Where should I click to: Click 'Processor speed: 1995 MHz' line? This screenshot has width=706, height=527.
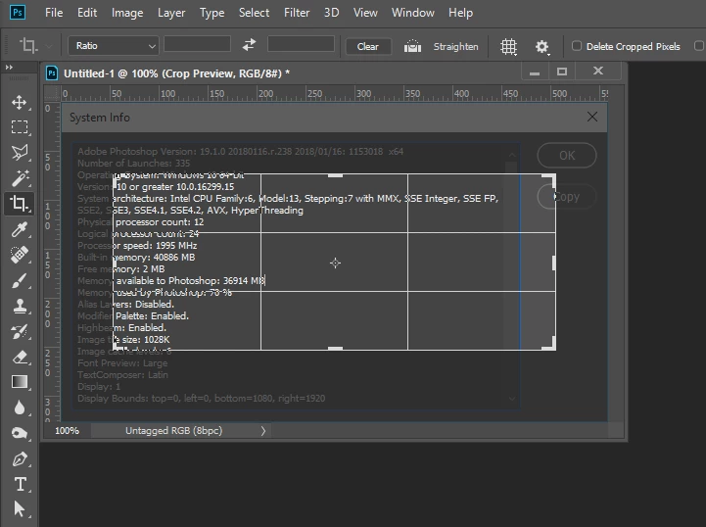pos(137,246)
